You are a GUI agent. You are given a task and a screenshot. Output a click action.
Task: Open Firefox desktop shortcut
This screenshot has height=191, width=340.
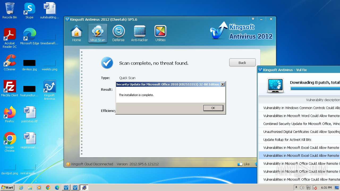pyautogui.click(x=10, y=115)
